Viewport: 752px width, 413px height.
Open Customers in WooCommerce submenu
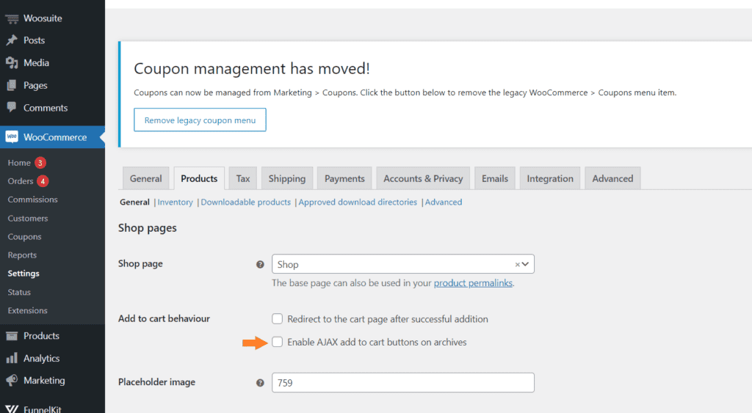(x=28, y=218)
